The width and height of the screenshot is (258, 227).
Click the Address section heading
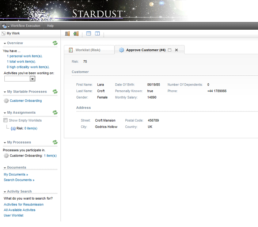coord(83,107)
